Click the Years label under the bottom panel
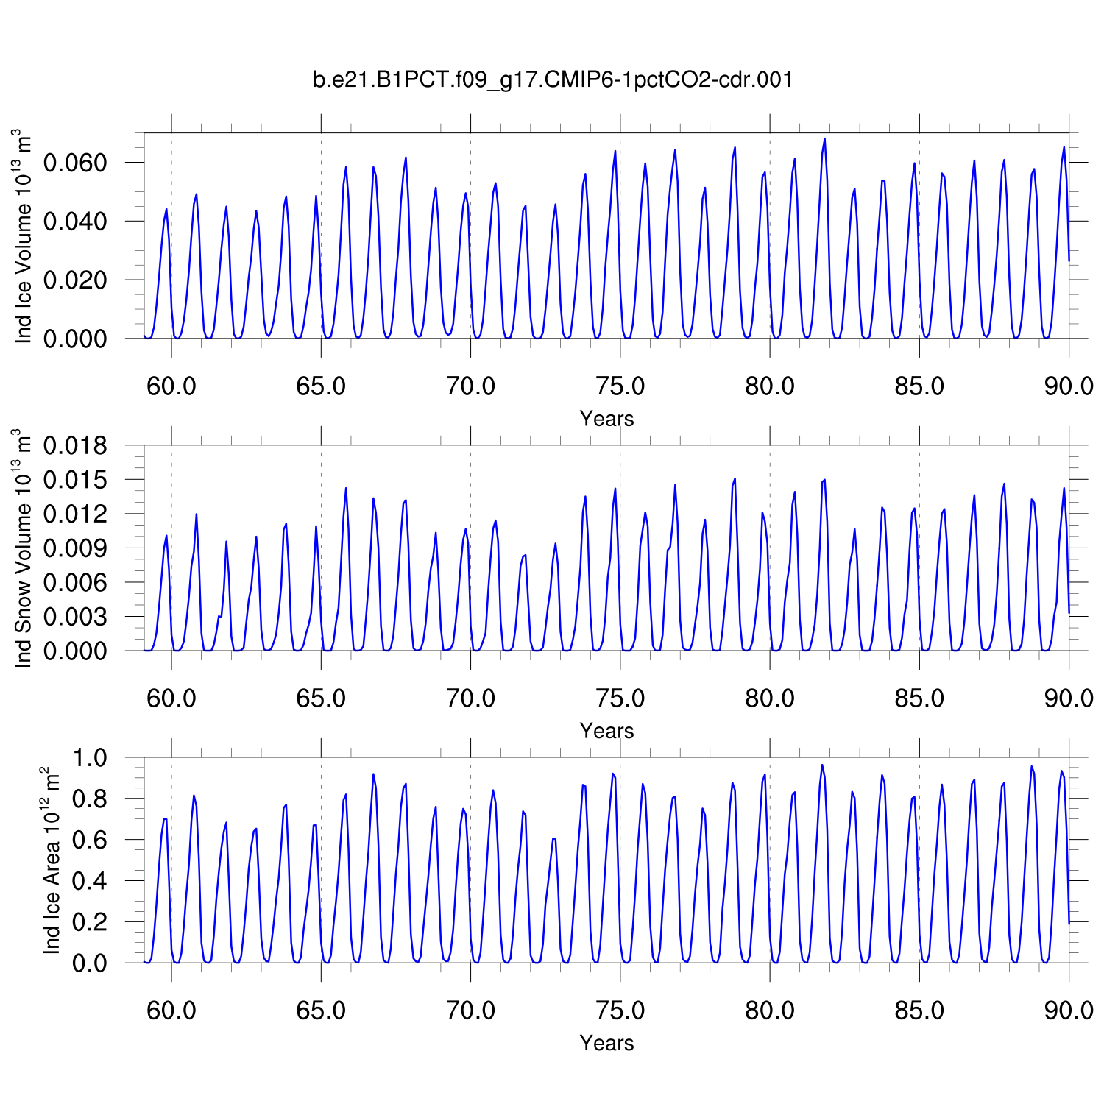Viewport: 1104px width, 1104px height. tap(606, 1043)
